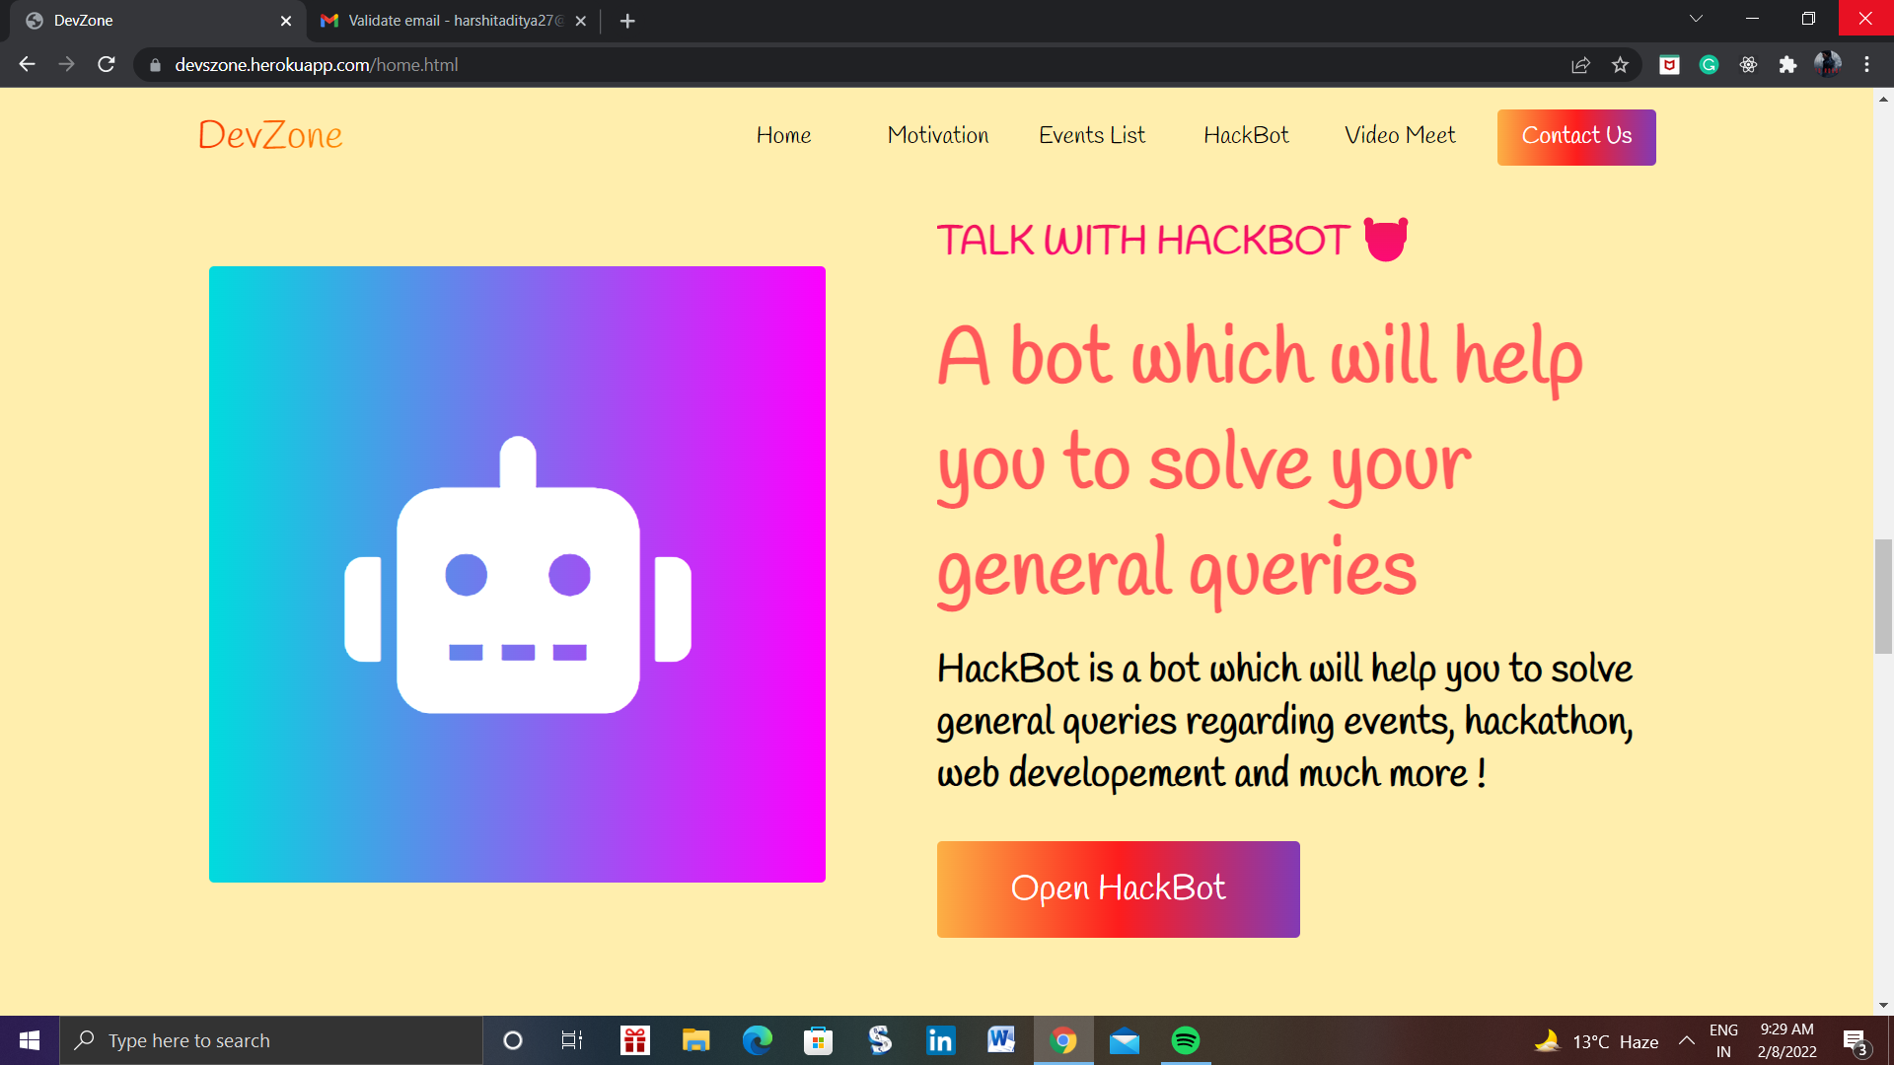1894x1065 pixels.
Task: Bookmark this page via the star icon
Action: click(1620, 64)
